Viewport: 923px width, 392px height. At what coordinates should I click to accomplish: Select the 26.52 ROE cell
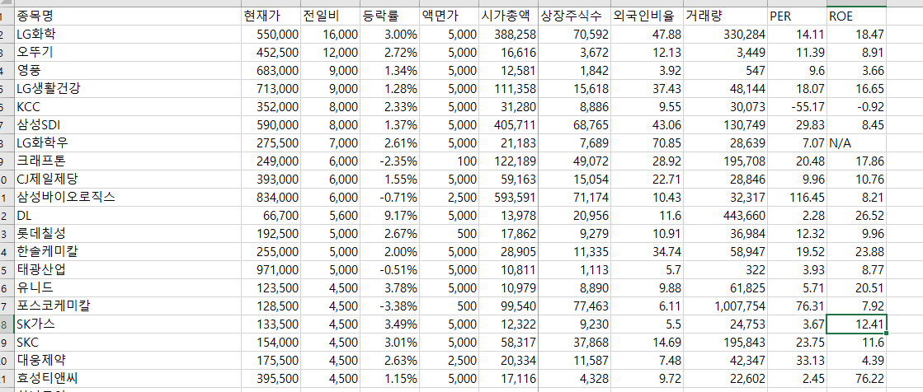point(856,216)
